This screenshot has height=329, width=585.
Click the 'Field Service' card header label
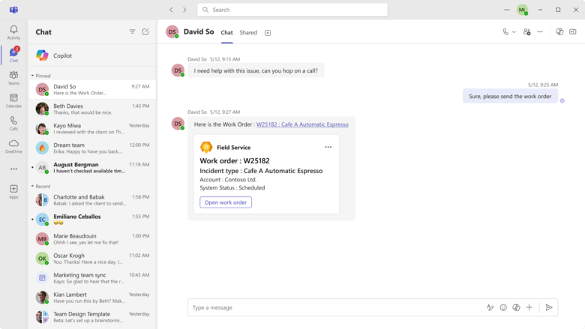coord(233,148)
